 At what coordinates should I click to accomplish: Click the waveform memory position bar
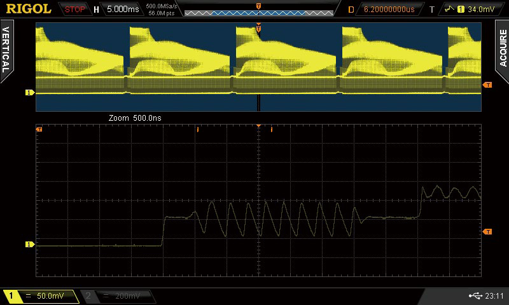click(258, 10)
